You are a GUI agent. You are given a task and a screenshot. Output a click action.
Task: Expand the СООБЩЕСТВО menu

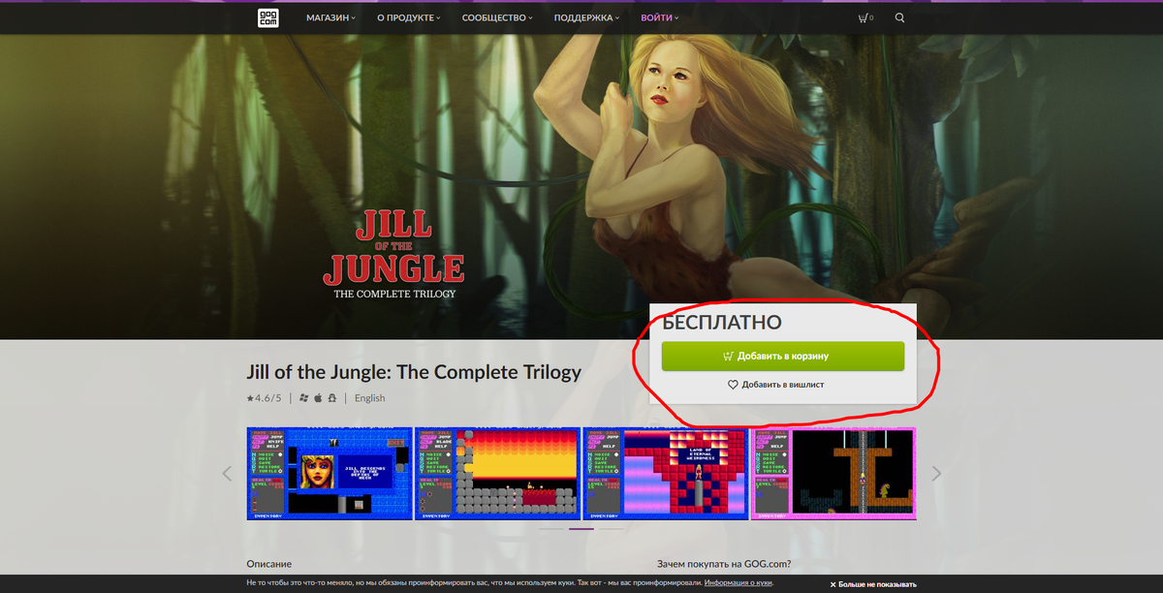click(x=497, y=18)
